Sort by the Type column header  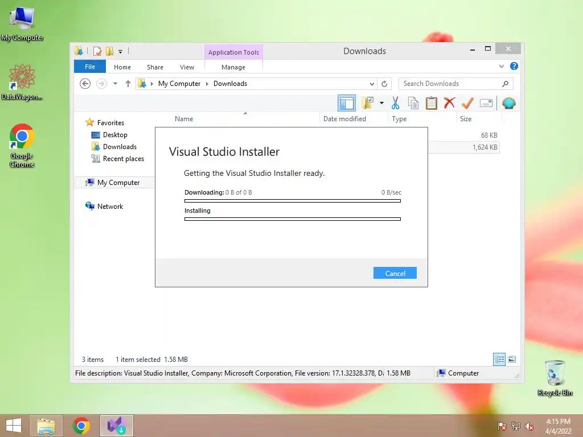coord(399,119)
